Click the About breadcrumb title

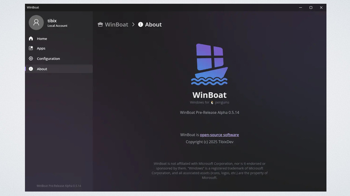153,25
